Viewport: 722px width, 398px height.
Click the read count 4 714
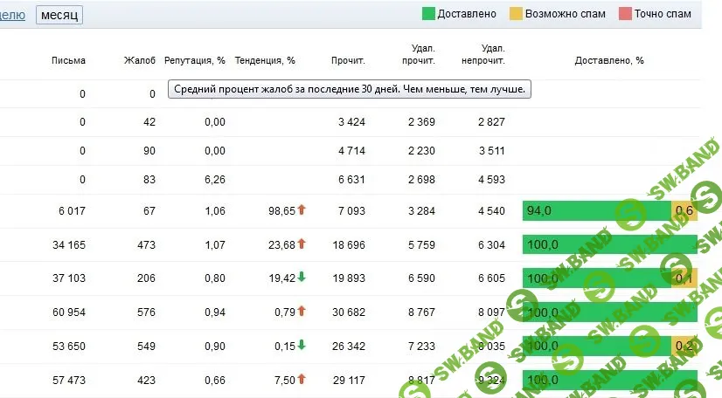click(x=351, y=151)
